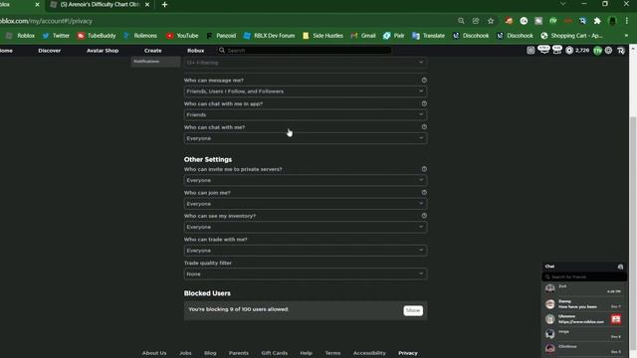Open the topmost conversation in the Chat panel
637x358 pixels.
[584, 288]
